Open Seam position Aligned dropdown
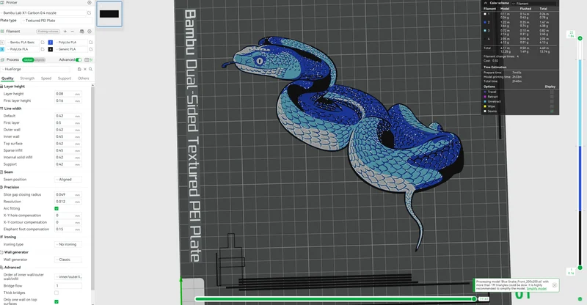 [x=68, y=180]
